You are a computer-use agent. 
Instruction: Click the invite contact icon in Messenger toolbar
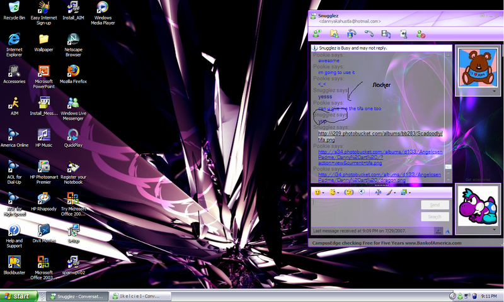[x=317, y=34]
